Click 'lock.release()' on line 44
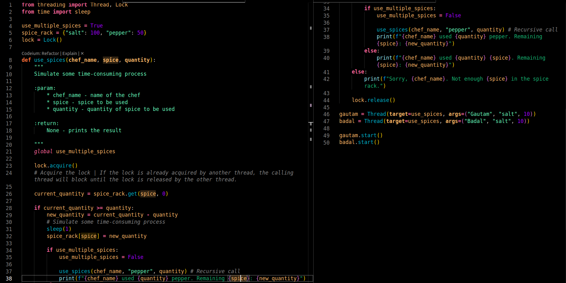Image resolution: width=566 pixels, height=283 pixels. [x=374, y=100]
